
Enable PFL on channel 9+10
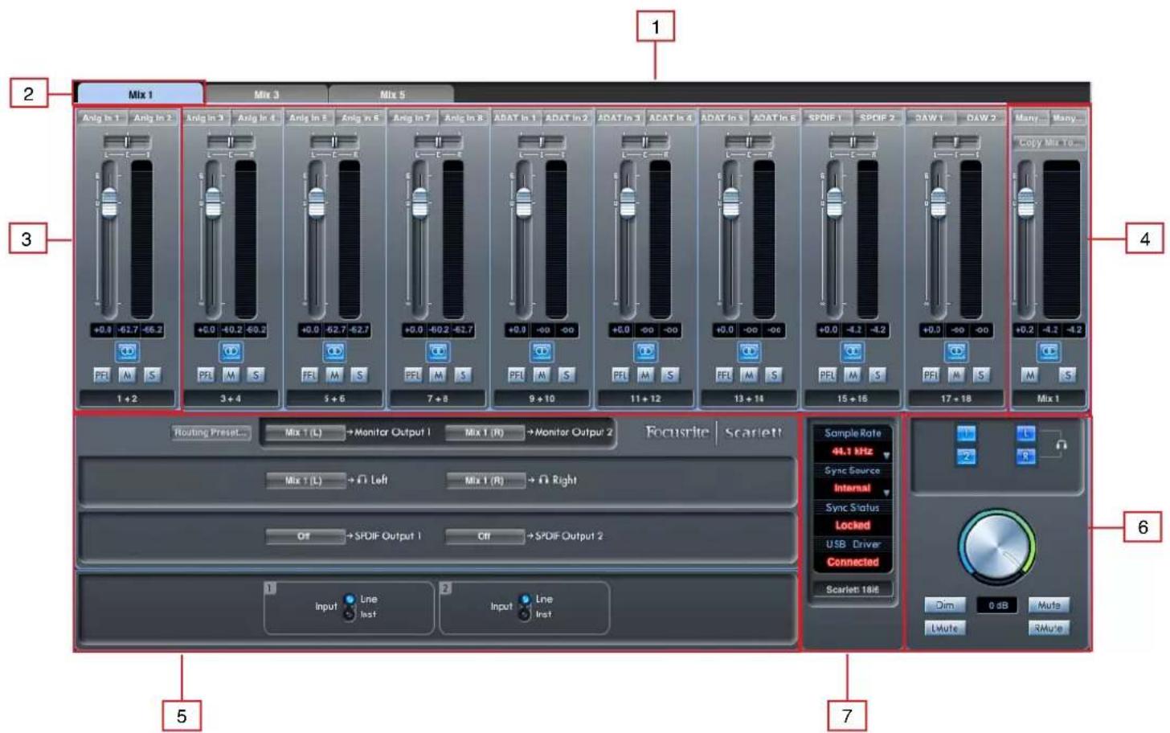tap(516, 375)
